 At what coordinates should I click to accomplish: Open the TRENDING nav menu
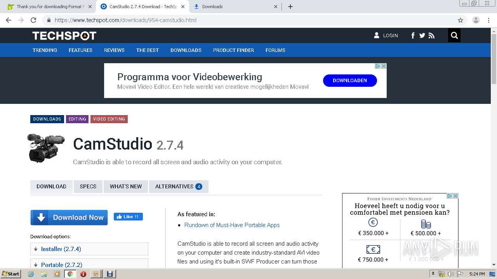(45, 50)
